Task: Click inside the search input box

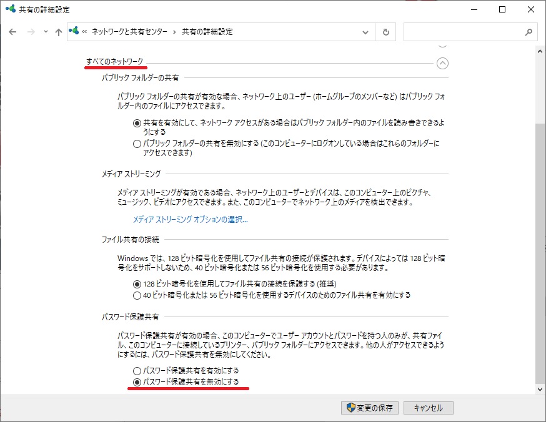Action: point(462,32)
